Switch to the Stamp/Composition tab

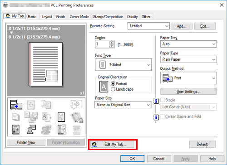pyautogui.click(x=108, y=17)
